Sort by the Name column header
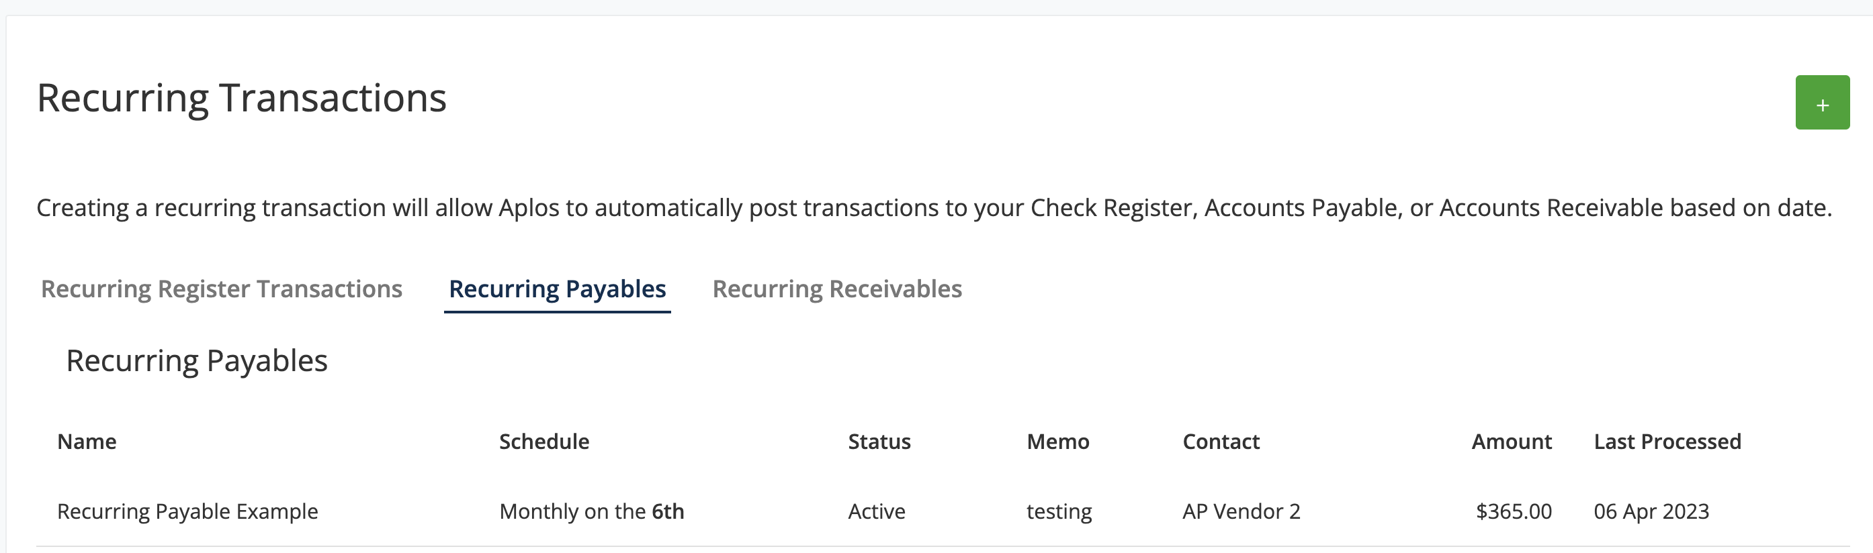Image resolution: width=1873 pixels, height=553 pixels. coord(87,442)
